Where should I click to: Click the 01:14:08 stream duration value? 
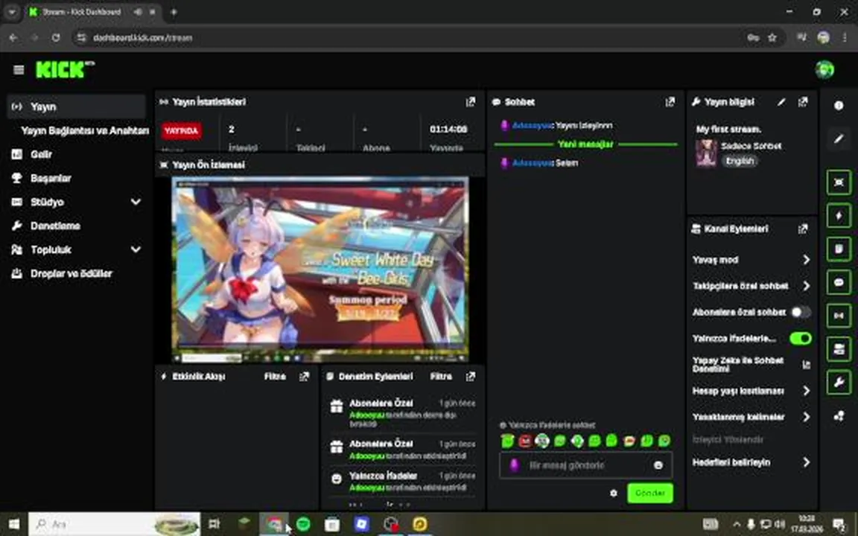[x=448, y=129]
